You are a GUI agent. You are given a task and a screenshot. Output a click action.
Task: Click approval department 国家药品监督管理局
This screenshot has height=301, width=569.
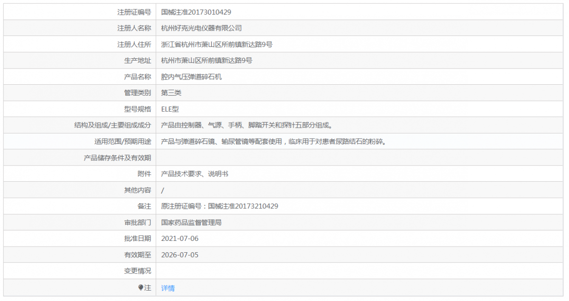192,222
